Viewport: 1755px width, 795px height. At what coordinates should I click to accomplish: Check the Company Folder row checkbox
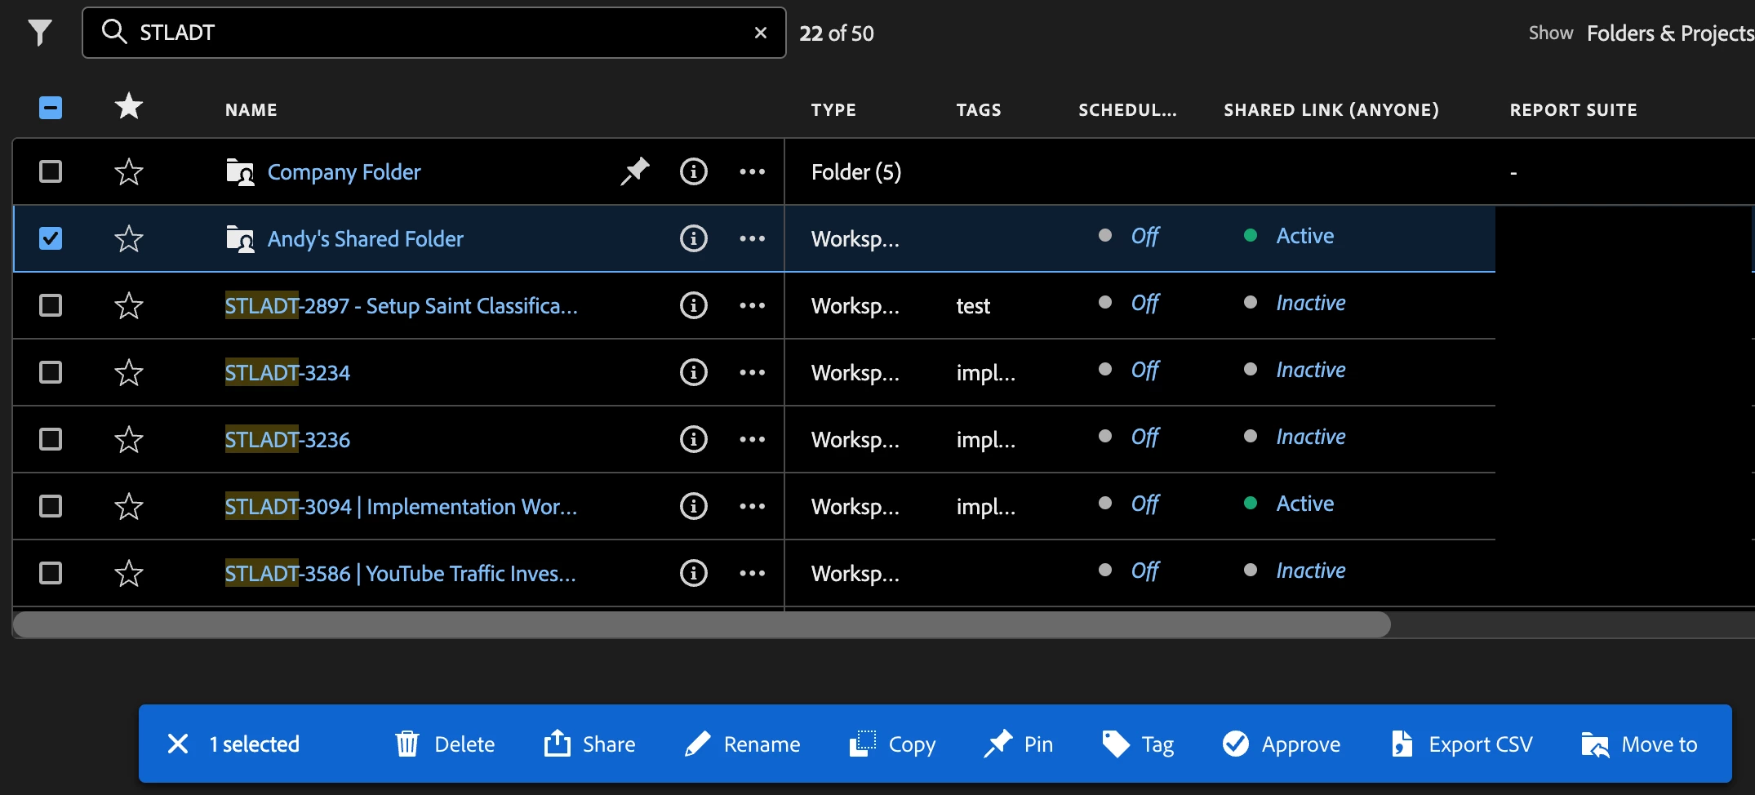[x=51, y=171]
